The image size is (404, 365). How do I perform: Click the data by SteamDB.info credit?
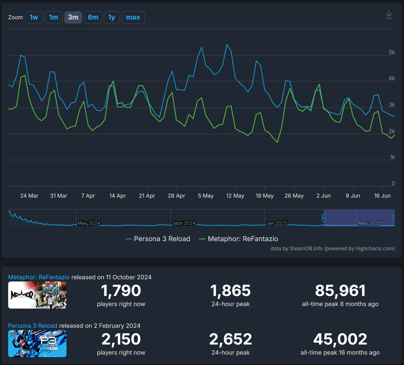(333, 248)
